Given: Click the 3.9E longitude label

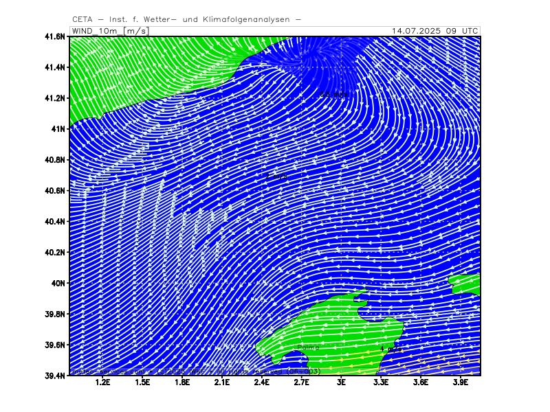Looking at the screenshot, I should [461, 382].
